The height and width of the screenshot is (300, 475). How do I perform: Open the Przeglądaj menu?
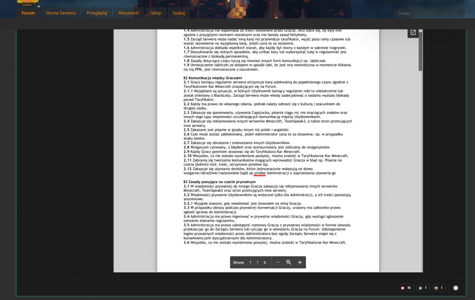96,13
